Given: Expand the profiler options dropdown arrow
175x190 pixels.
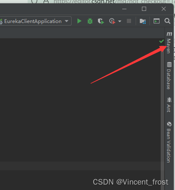Looking at the screenshot, I should point(120,21).
